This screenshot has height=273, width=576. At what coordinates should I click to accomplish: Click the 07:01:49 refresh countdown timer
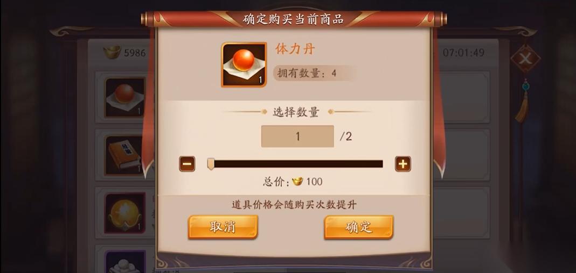[x=463, y=53]
